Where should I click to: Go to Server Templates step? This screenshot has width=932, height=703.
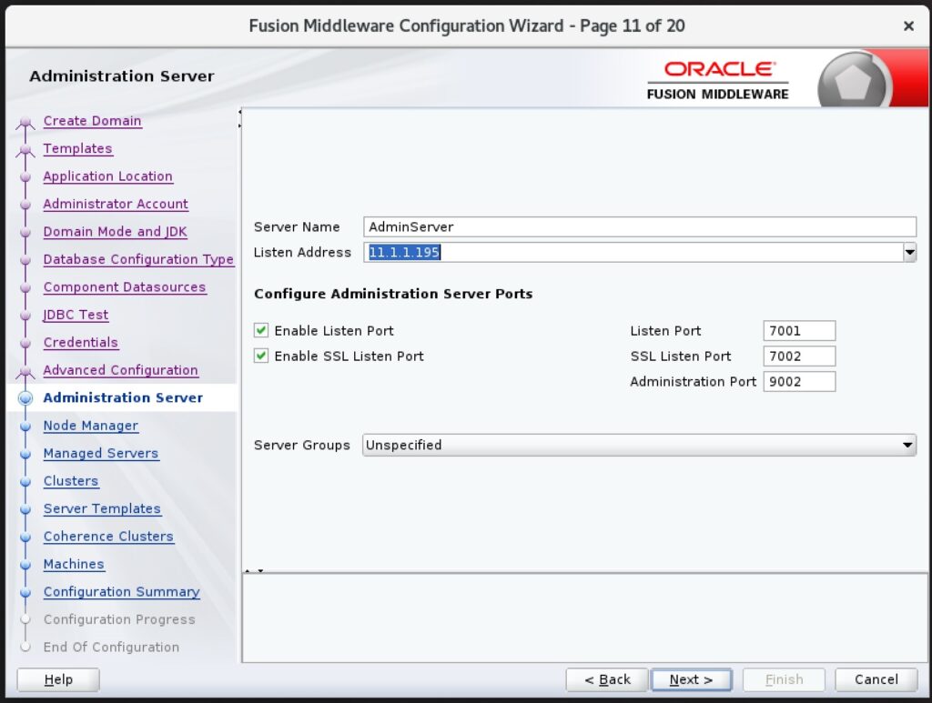pos(102,509)
